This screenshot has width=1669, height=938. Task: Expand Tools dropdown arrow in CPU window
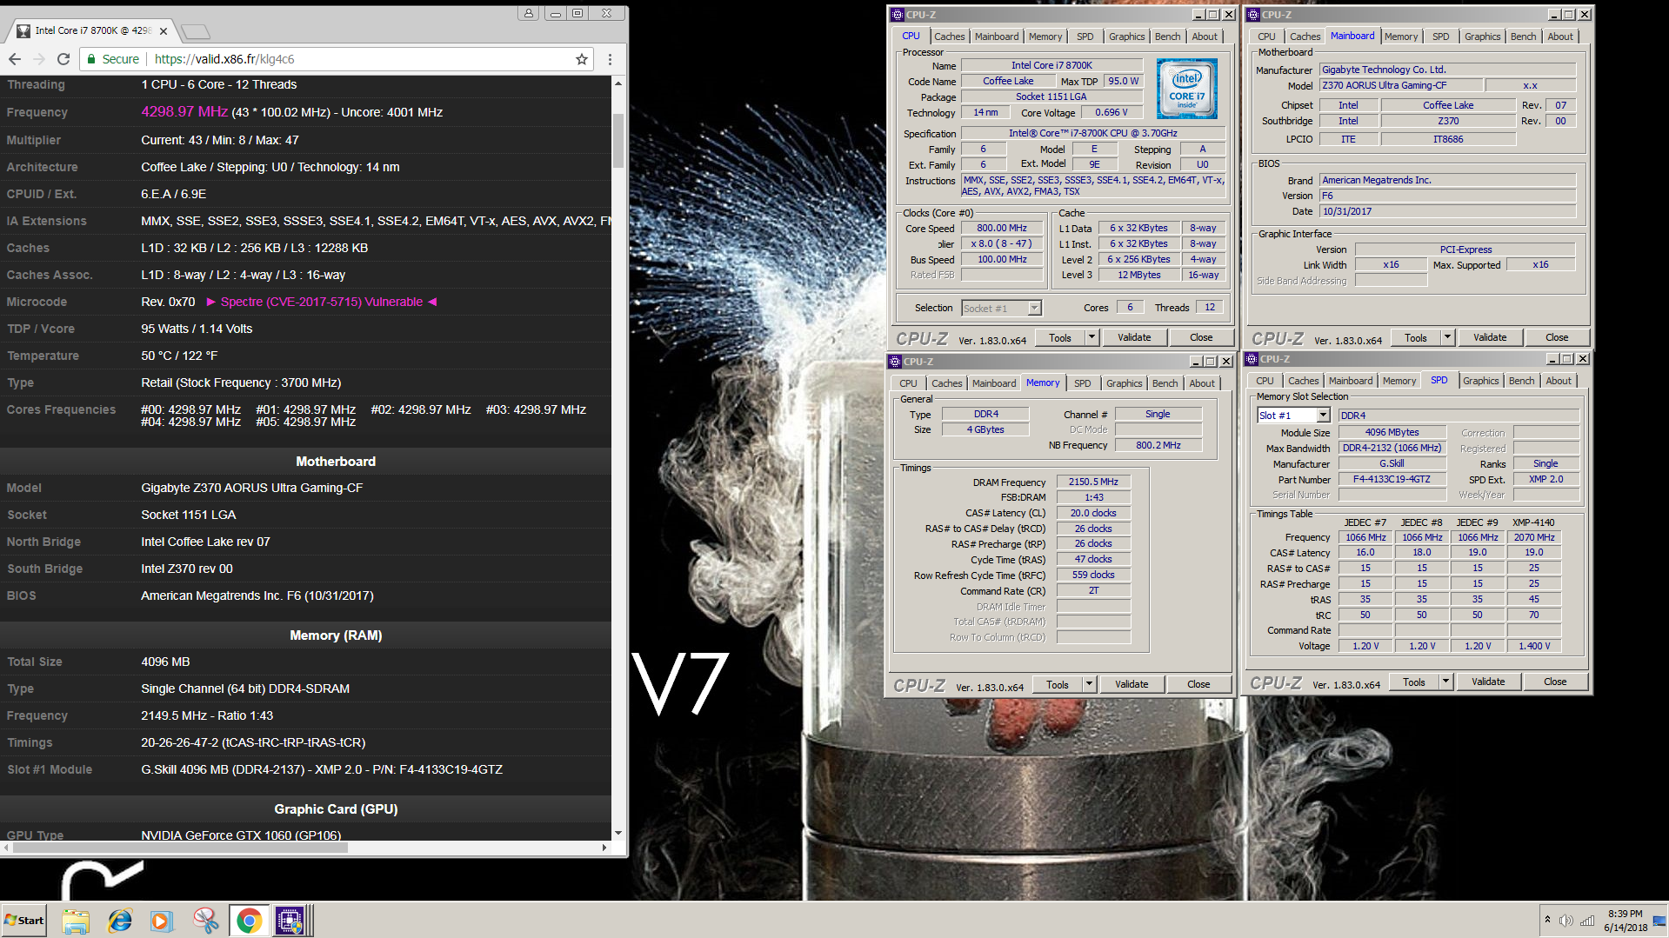point(1092,337)
